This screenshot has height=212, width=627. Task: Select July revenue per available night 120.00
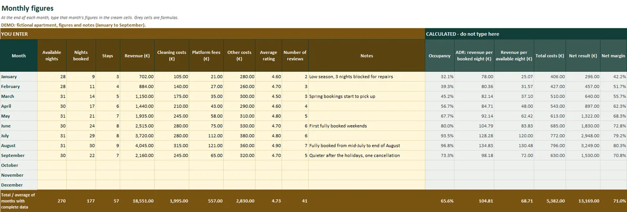pyautogui.click(x=514, y=136)
